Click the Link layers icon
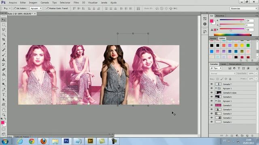The height and width of the screenshot is (145, 259). click(222, 136)
